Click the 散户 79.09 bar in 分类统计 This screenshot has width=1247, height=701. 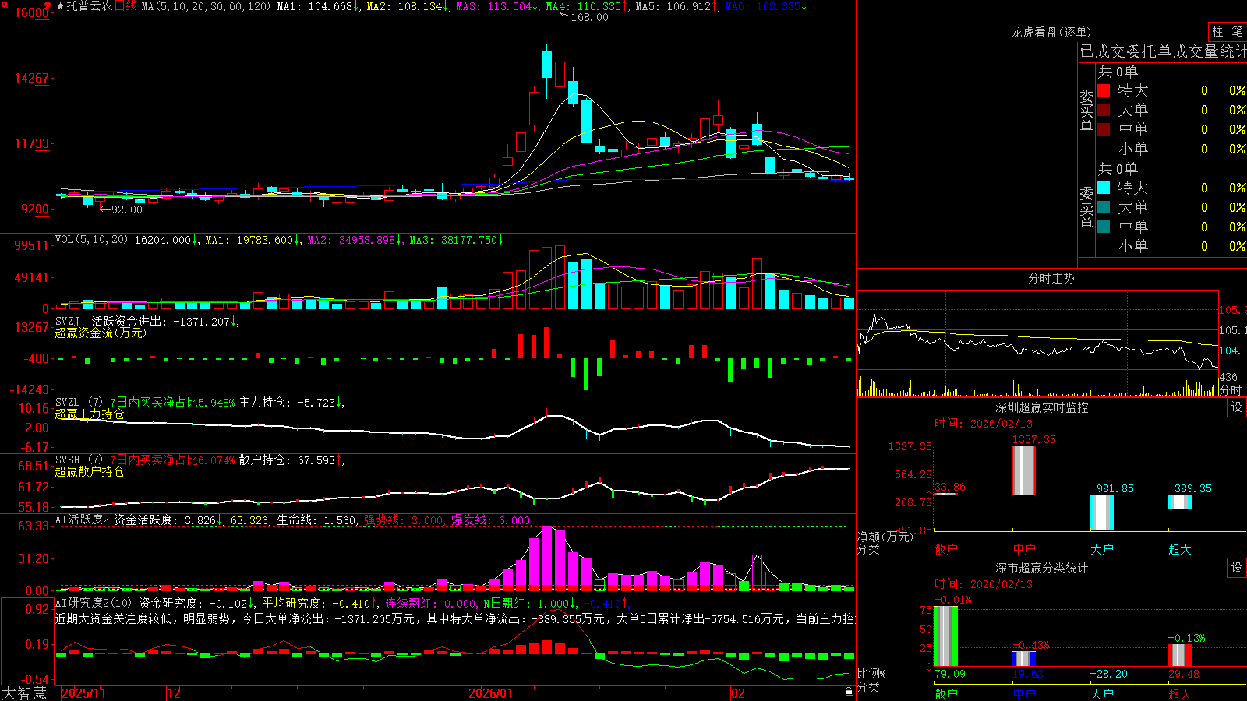coord(946,636)
